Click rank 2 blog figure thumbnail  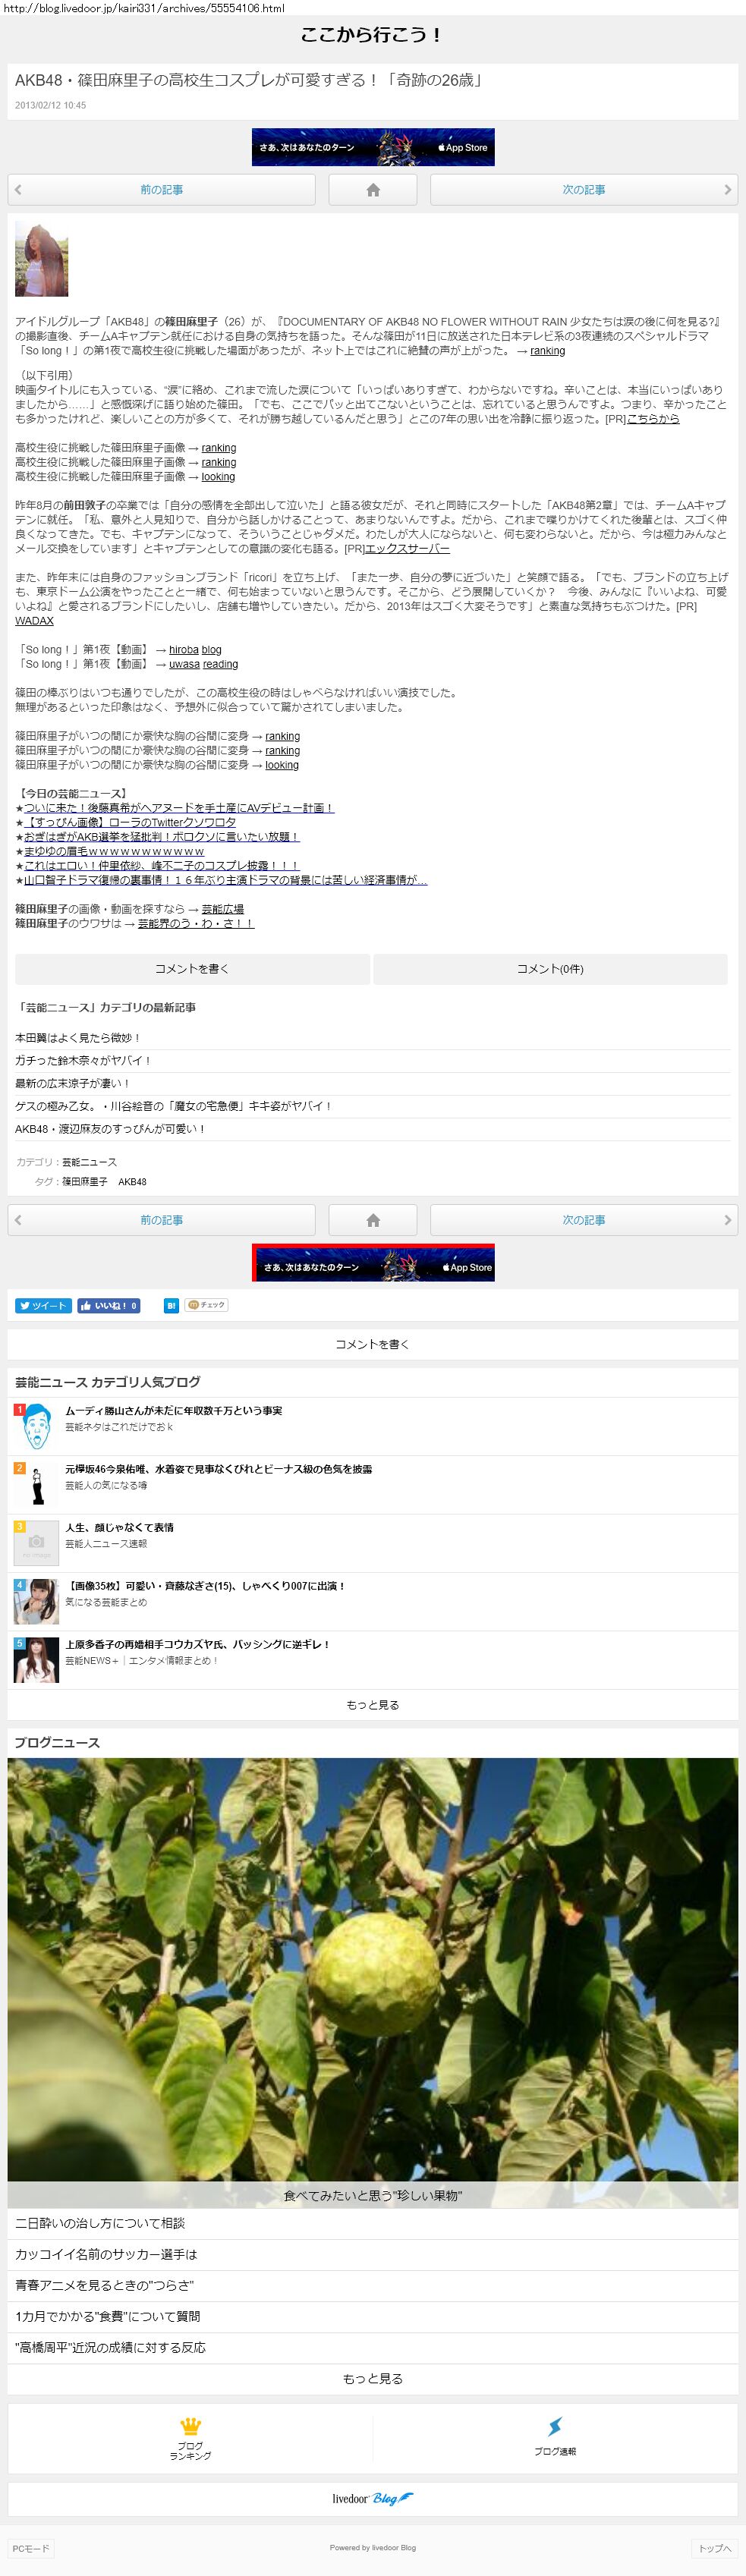(37, 1485)
